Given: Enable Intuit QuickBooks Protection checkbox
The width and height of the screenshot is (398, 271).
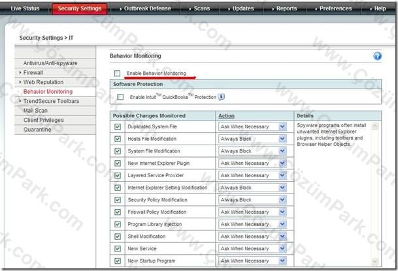Looking at the screenshot, I should point(120,97).
